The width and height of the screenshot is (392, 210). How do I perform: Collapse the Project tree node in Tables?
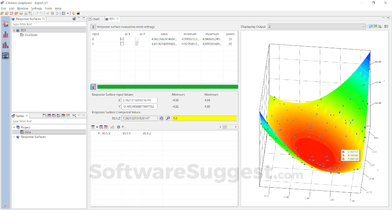click(14, 127)
